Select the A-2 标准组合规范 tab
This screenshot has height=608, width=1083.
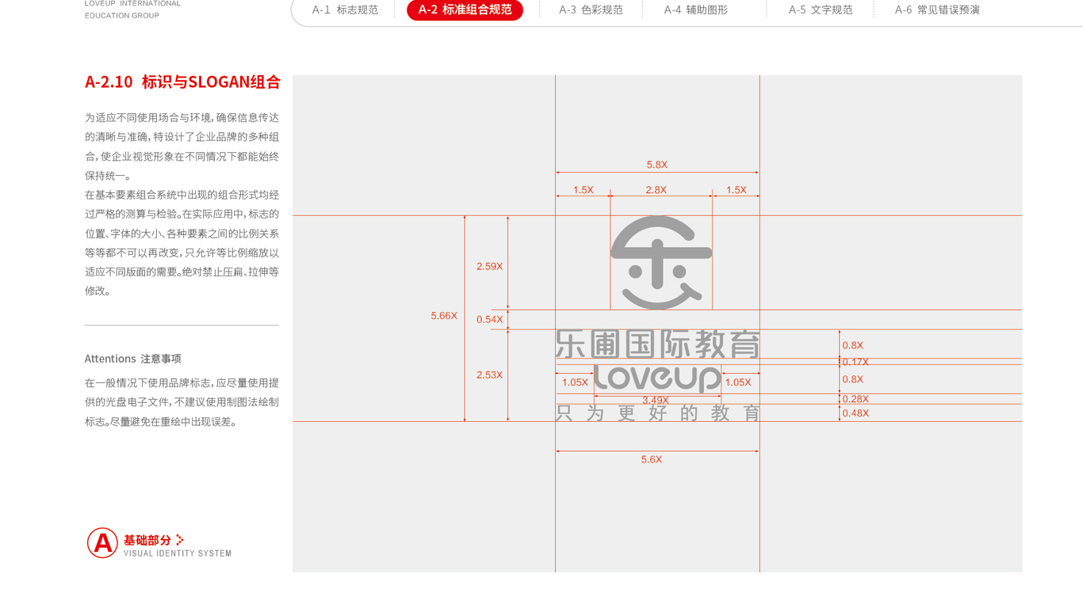click(465, 10)
